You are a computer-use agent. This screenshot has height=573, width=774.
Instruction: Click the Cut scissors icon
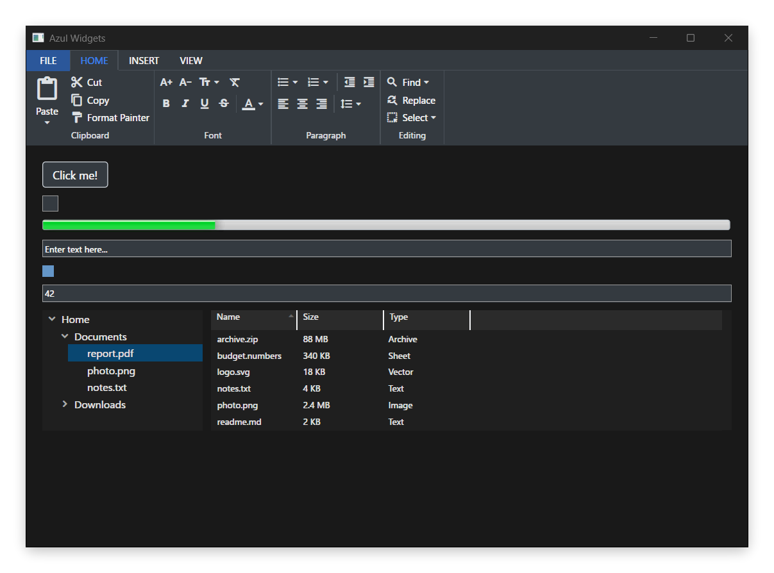(77, 82)
